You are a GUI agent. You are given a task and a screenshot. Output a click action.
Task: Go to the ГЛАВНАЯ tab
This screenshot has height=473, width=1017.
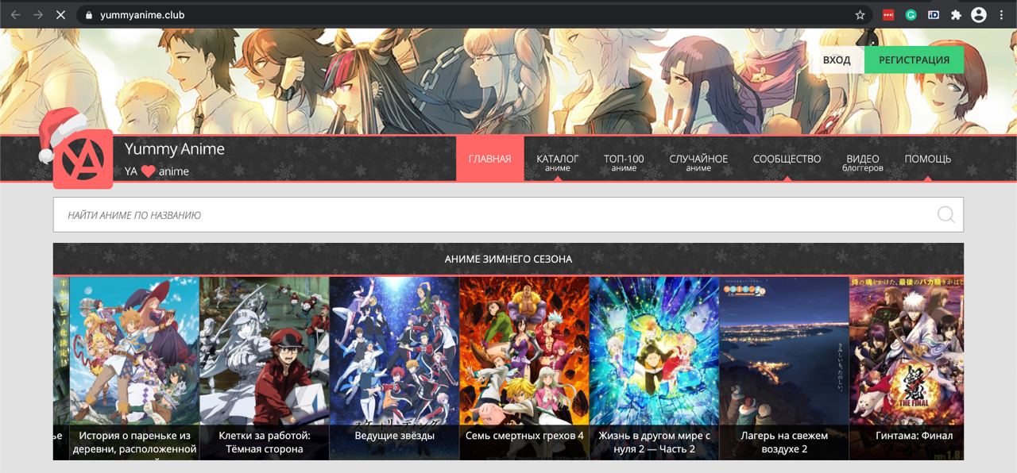[x=490, y=159]
